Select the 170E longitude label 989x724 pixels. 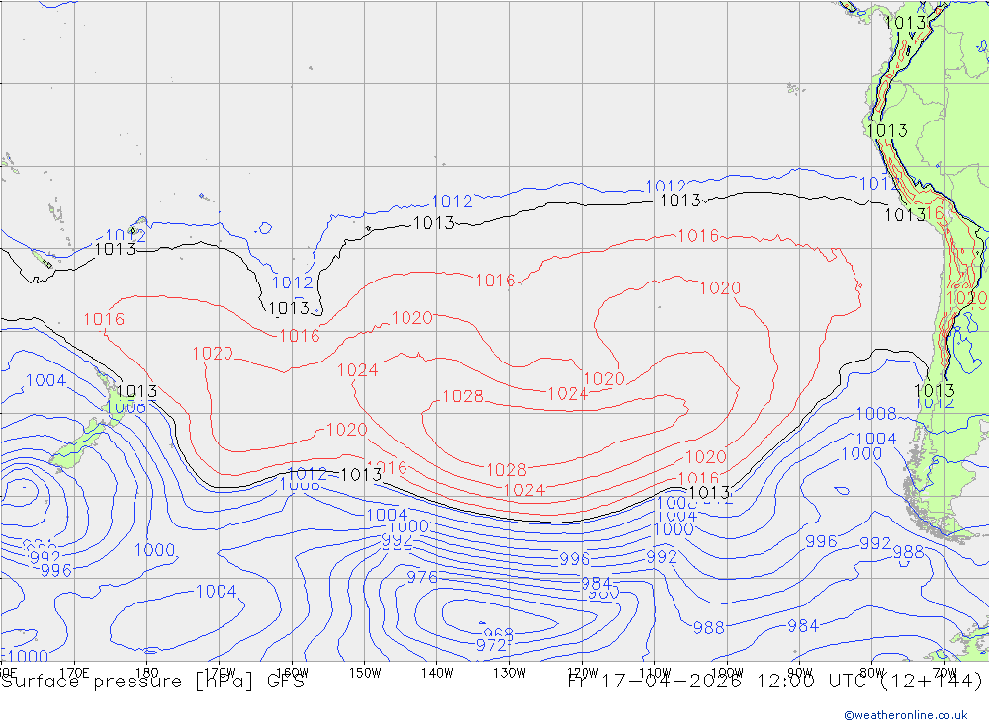pos(74,673)
